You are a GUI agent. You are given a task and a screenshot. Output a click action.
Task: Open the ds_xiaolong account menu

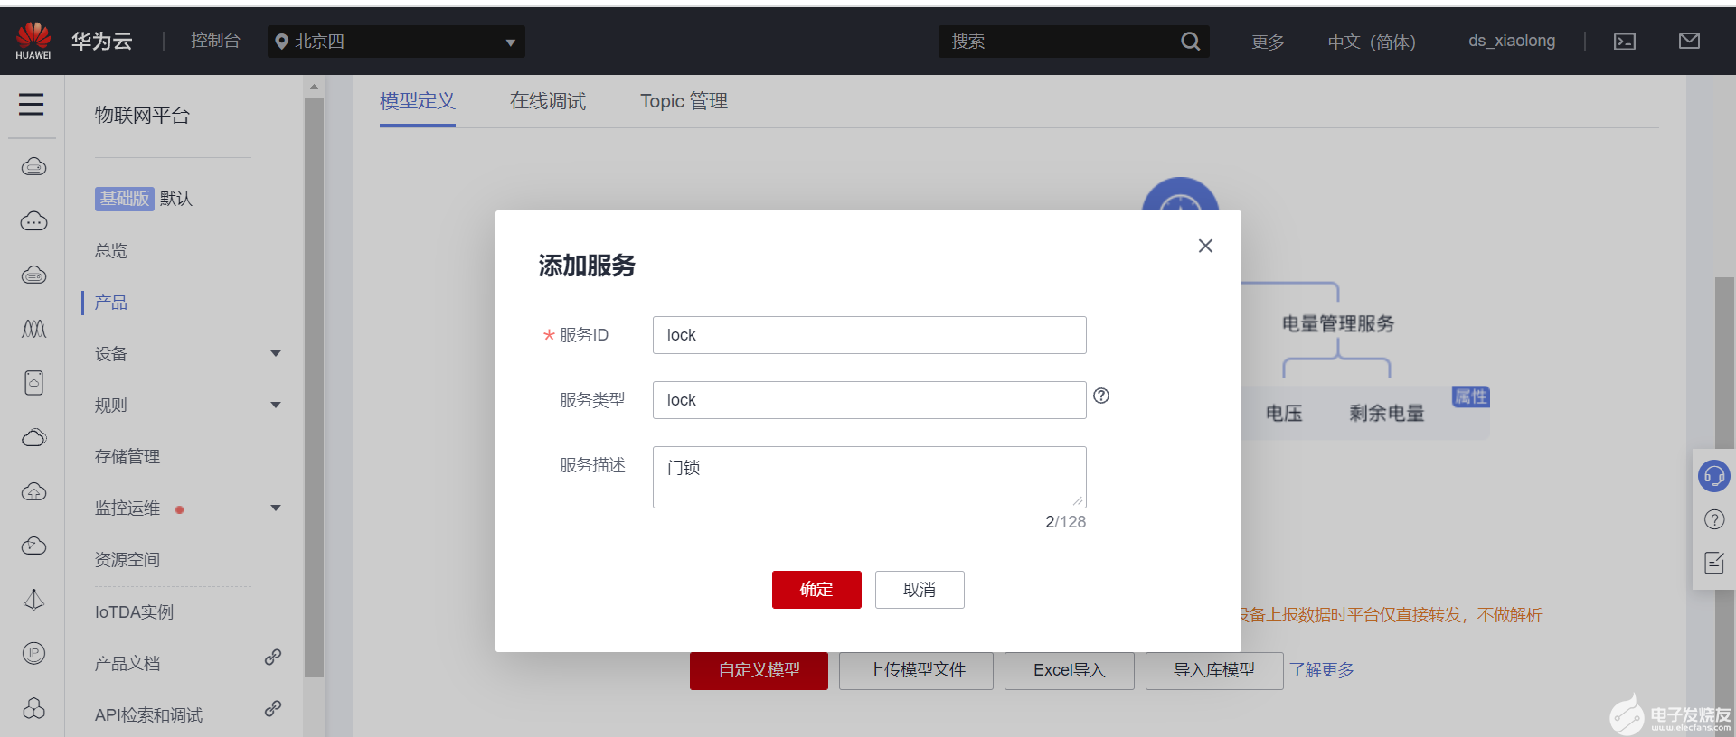(1512, 41)
